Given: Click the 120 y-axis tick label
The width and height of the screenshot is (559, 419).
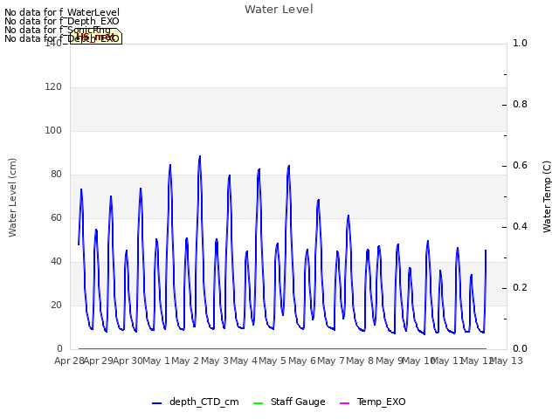Looking at the screenshot, I should point(53,87).
